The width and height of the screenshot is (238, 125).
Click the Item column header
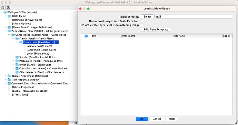[x=106, y=36]
